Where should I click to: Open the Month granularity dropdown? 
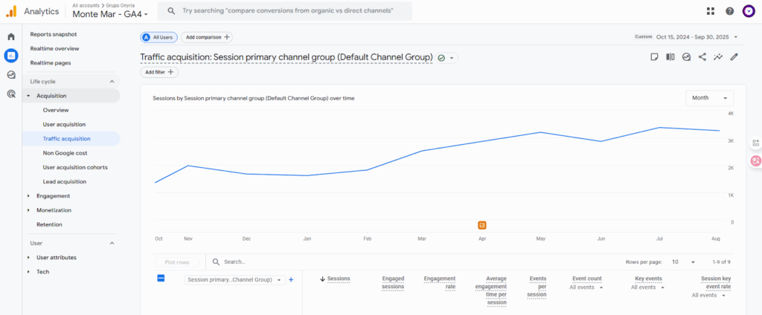(x=709, y=98)
